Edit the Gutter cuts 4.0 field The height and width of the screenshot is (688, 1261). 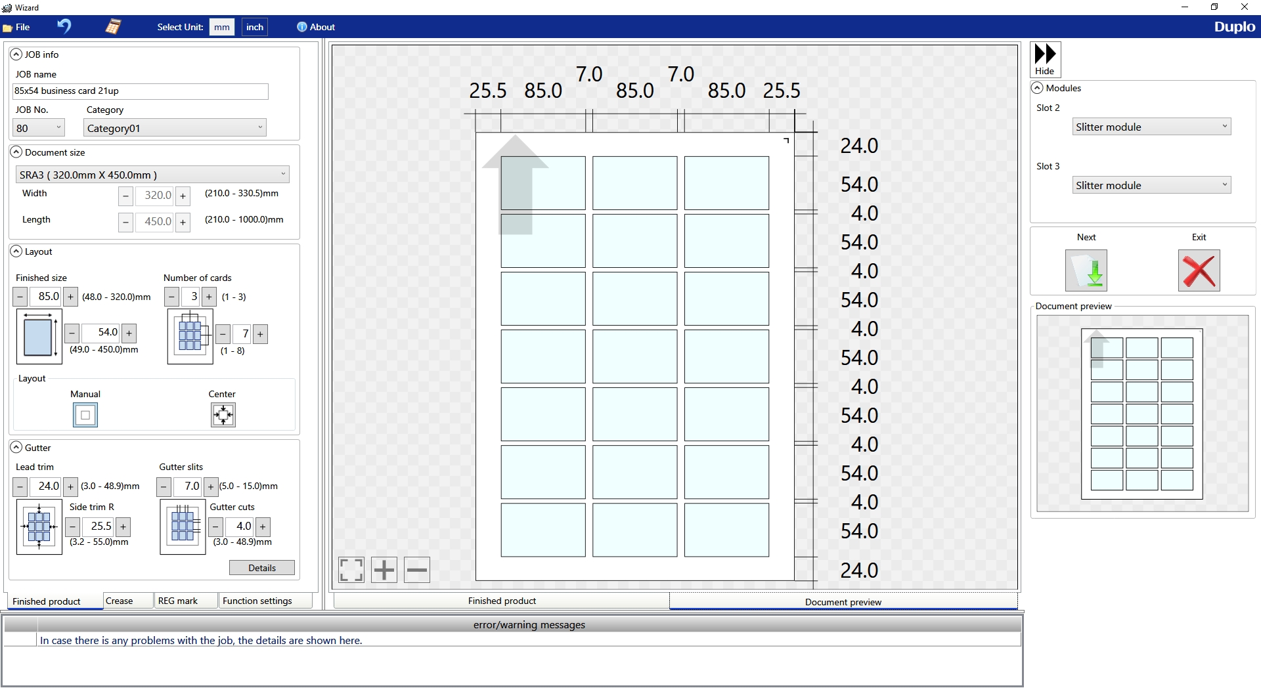click(239, 527)
